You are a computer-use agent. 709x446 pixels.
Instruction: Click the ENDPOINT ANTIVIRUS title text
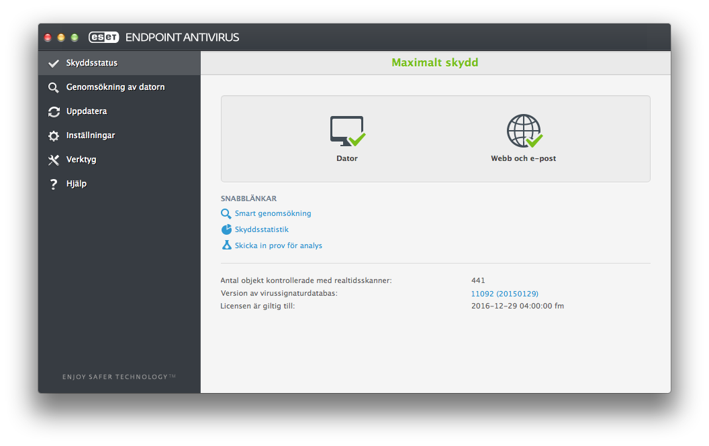[x=182, y=38]
